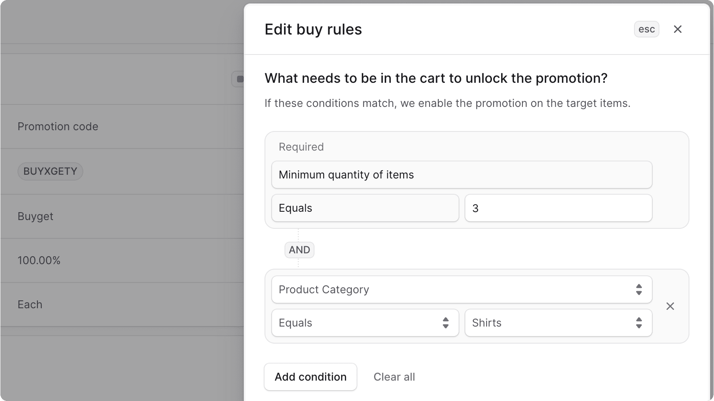Select the BUYXGETY promotion code tag
This screenshot has height=401, width=714.
[x=50, y=171]
